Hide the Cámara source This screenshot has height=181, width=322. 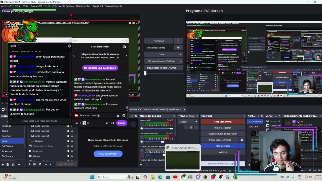pyautogui.click(x=68, y=141)
